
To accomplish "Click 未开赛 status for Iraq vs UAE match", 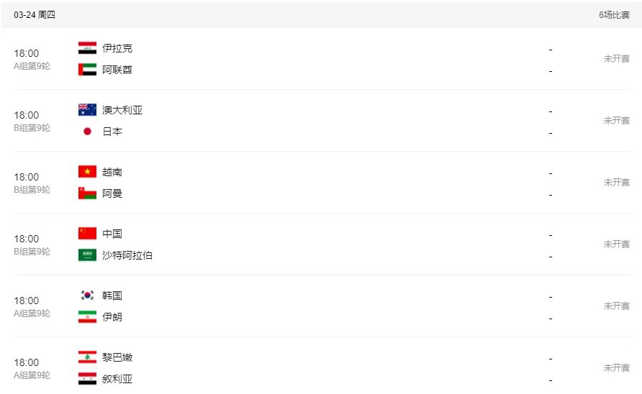I will coord(616,59).
